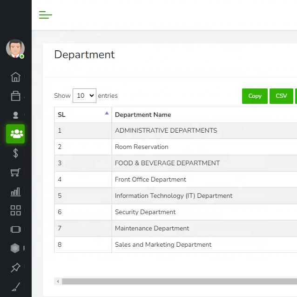The image size is (297, 297).
Task: Sort table by SL column arrow
Action: (107, 113)
